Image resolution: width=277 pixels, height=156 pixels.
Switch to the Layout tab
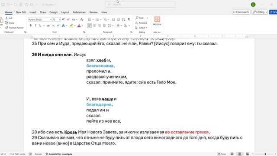[65, 12]
